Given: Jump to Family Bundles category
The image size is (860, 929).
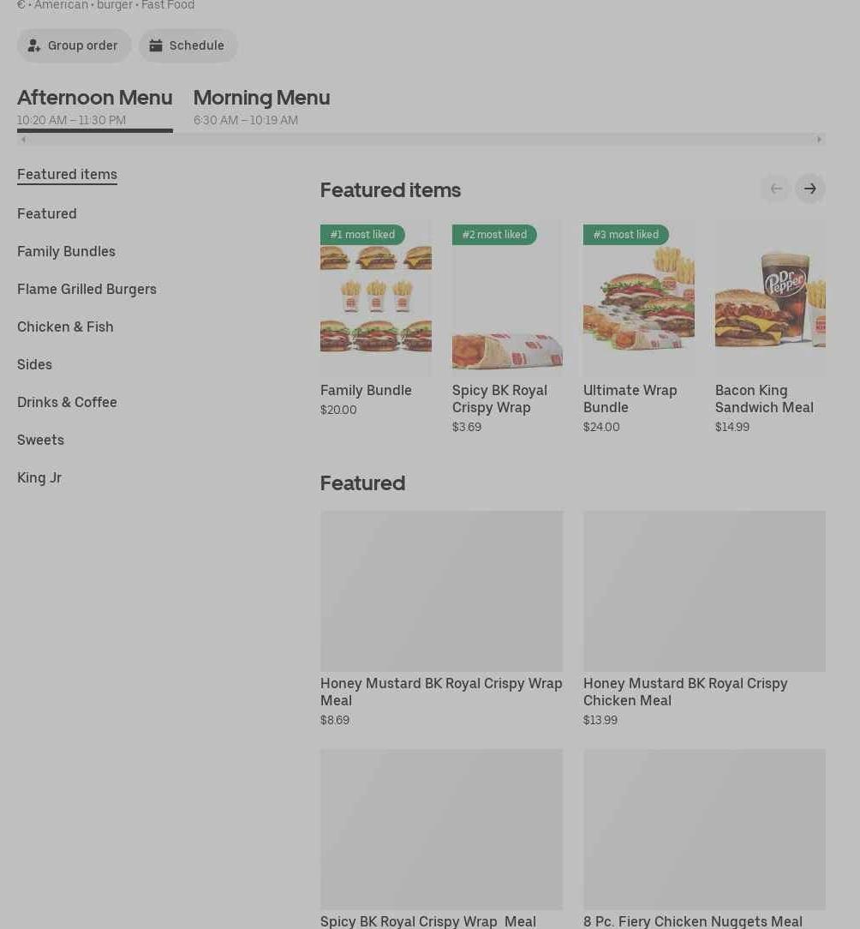Looking at the screenshot, I should click(x=66, y=251).
